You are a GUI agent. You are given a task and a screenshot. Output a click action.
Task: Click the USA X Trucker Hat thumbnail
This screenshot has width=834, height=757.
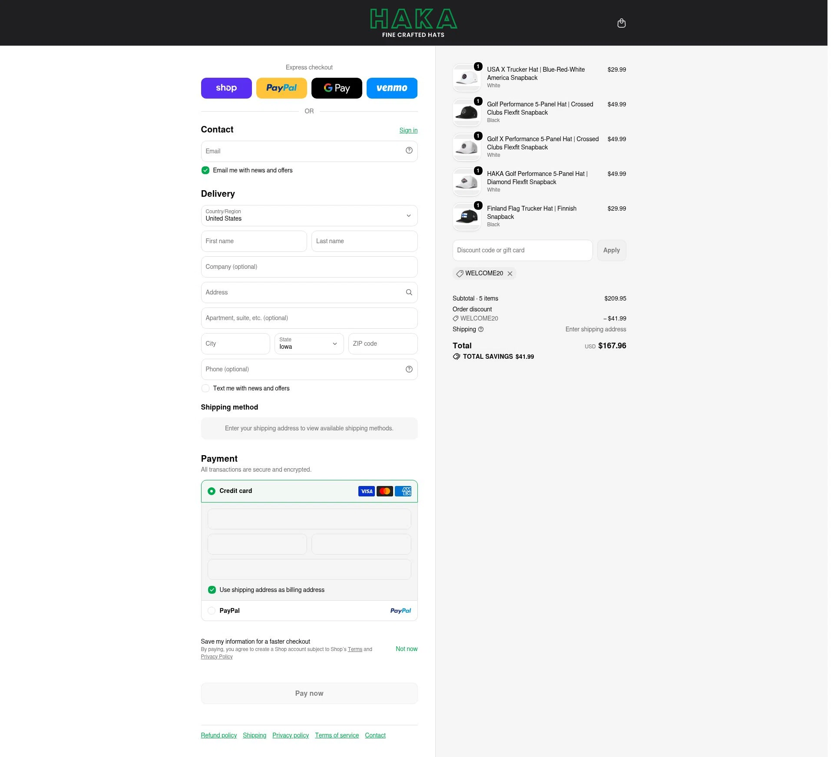[467, 78]
